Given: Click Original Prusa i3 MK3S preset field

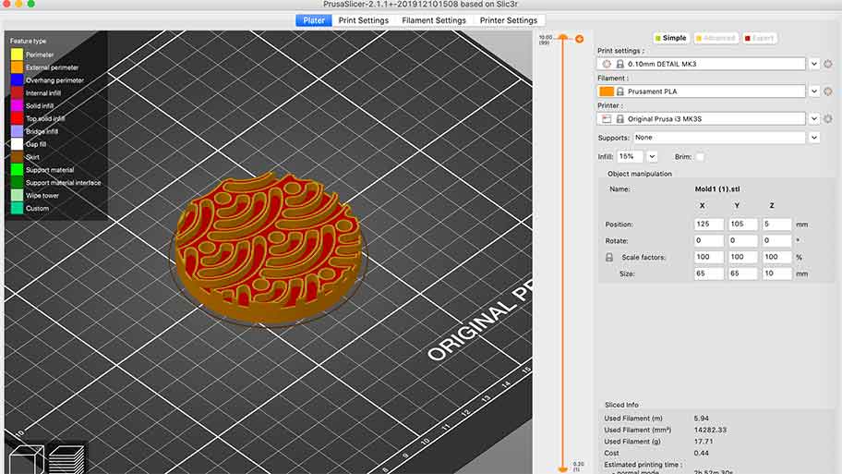Looking at the screenshot, I should pyautogui.click(x=701, y=119).
